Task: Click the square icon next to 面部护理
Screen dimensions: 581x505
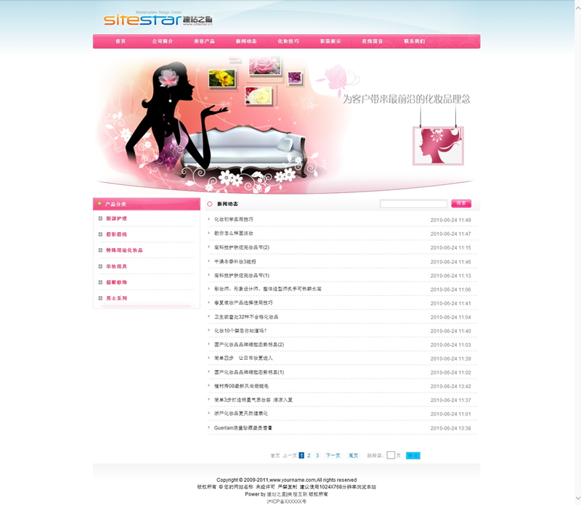Action: click(100, 218)
